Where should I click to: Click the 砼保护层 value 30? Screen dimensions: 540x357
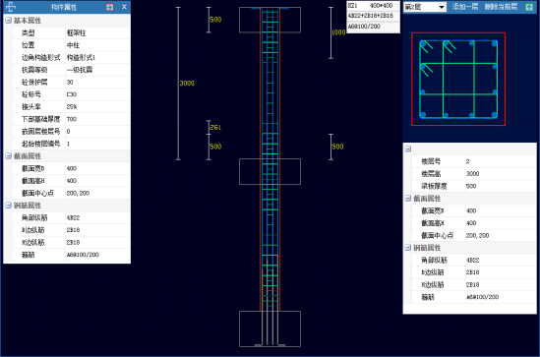[x=70, y=82]
